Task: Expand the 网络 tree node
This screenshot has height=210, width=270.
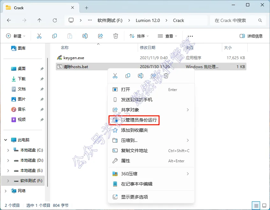Action: click(x=6, y=191)
